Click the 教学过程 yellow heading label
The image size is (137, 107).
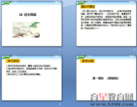88,61
